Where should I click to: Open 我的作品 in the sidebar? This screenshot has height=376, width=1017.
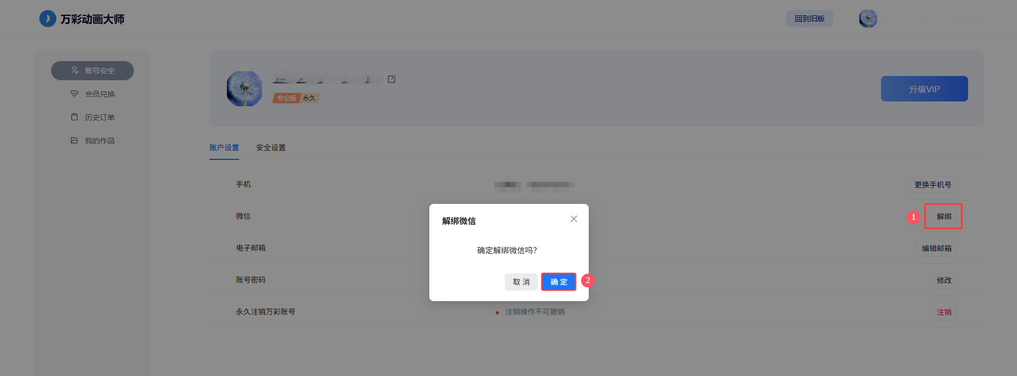click(93, 141)
